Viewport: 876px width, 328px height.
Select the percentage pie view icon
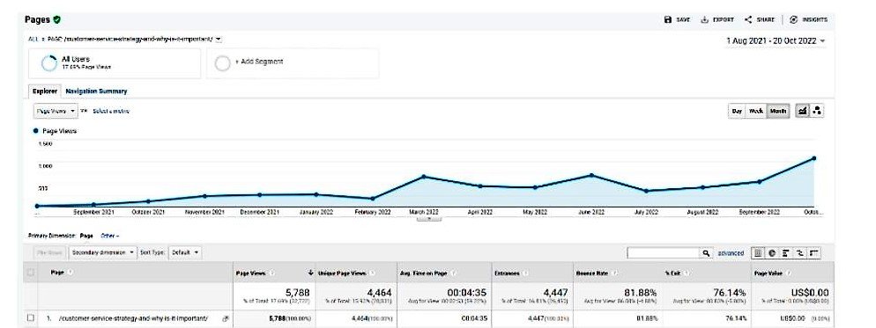(772, 253)
